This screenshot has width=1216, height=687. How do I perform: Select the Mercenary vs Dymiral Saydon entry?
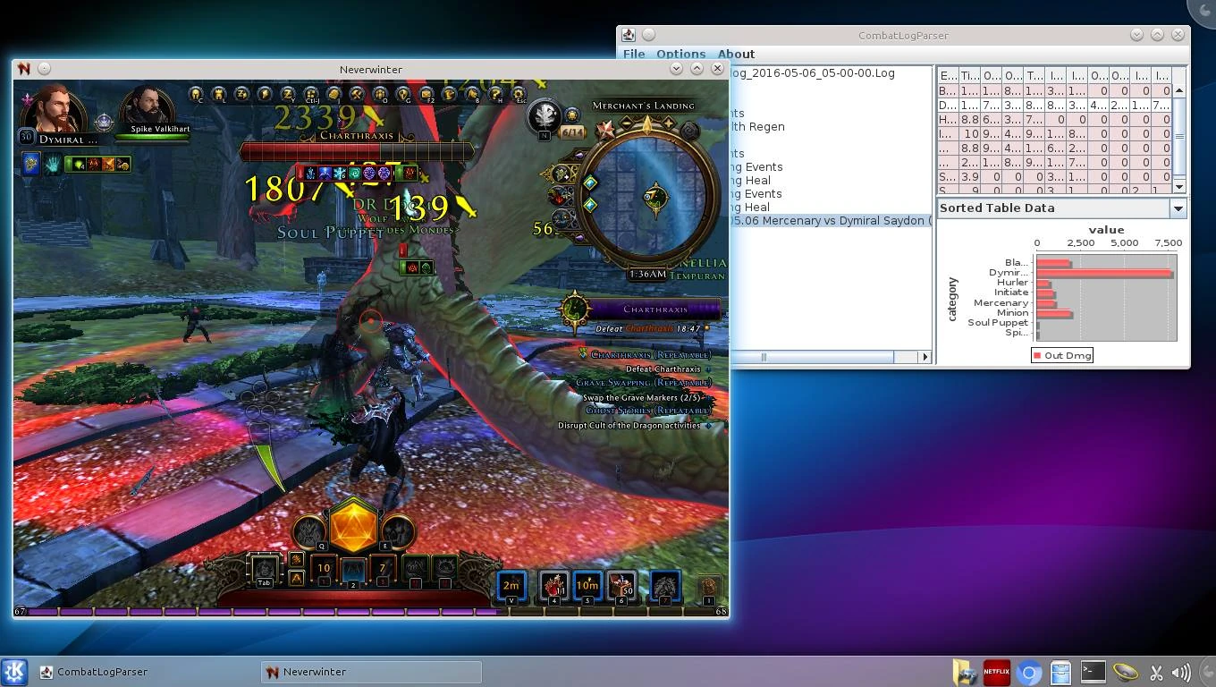click(x=830, y=220)
